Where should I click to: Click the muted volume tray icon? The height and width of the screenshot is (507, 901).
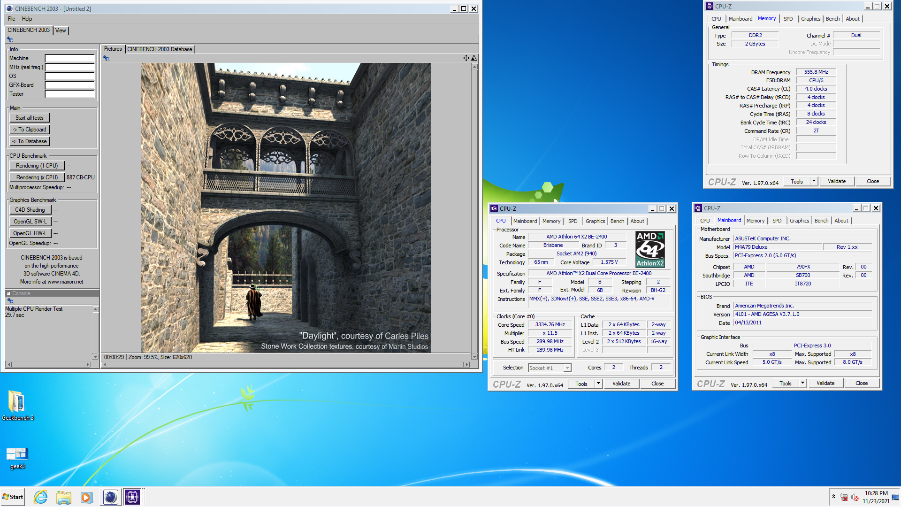pos(855,497)
